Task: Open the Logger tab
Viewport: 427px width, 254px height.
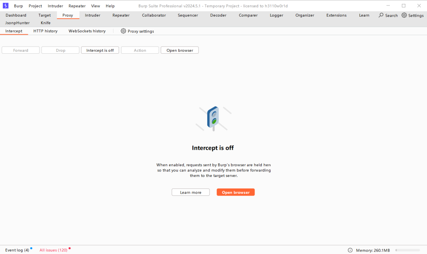Action: pyautogui.click(x=276, y=15)
